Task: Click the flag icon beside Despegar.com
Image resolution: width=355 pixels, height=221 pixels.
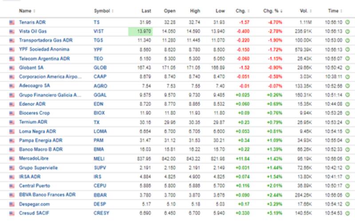Action: [12, 204]
